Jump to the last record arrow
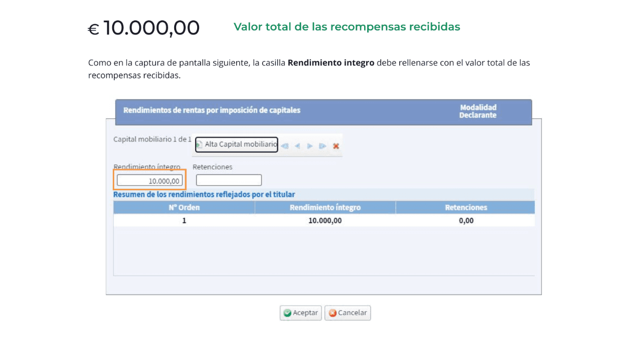 coord(323,146)
